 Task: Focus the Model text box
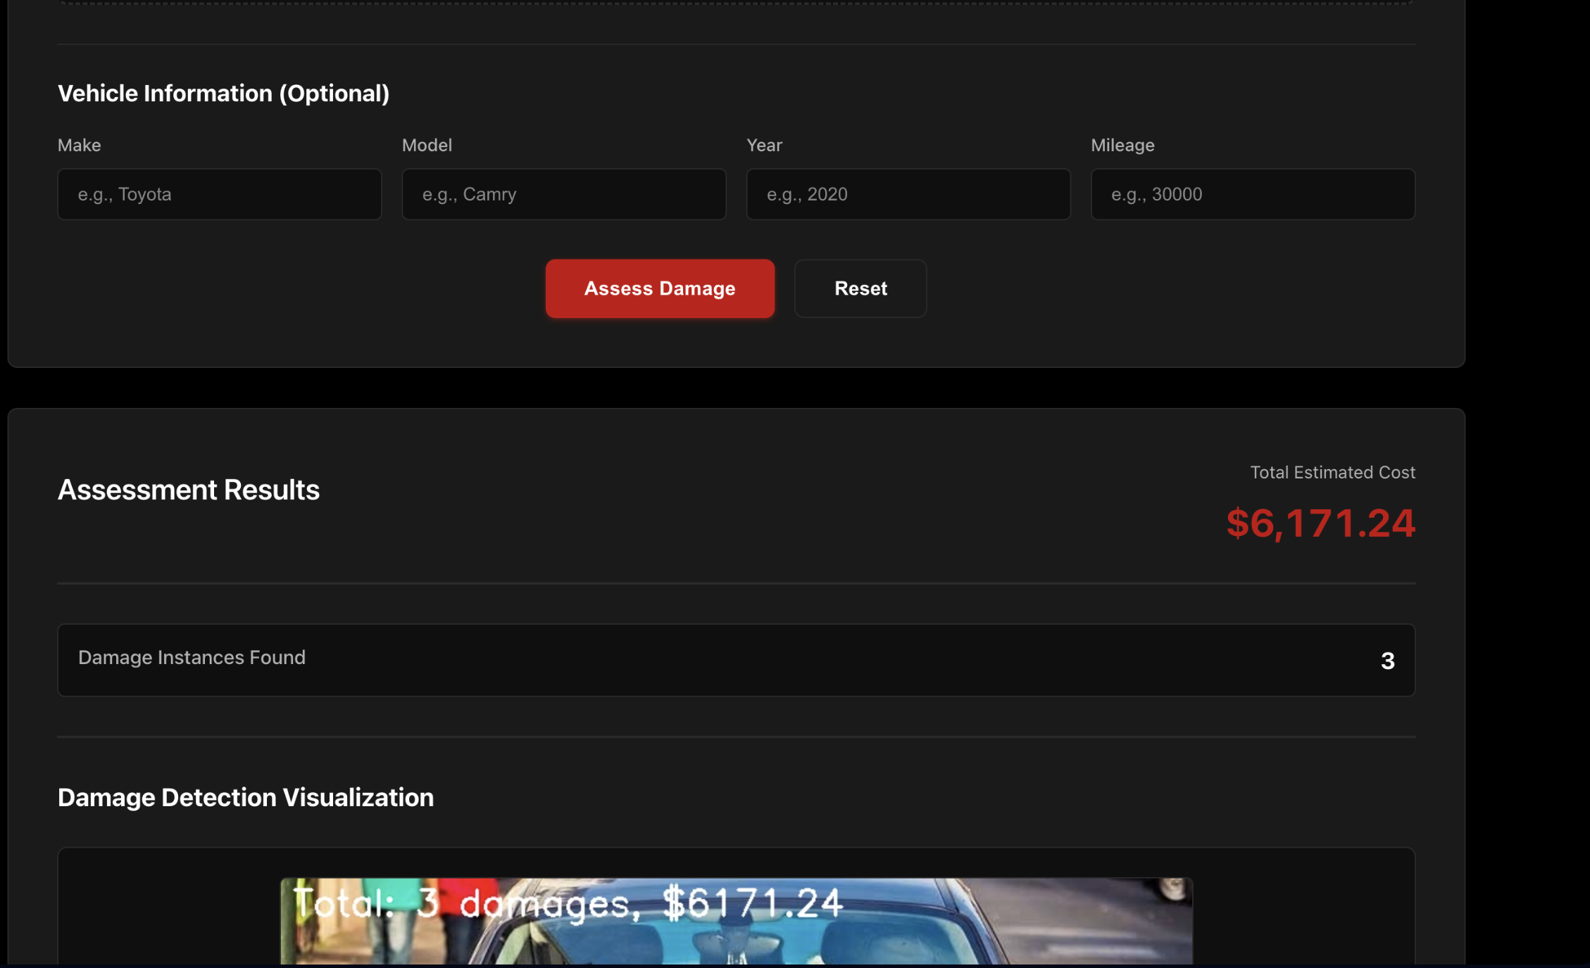(x=563, y=194)
